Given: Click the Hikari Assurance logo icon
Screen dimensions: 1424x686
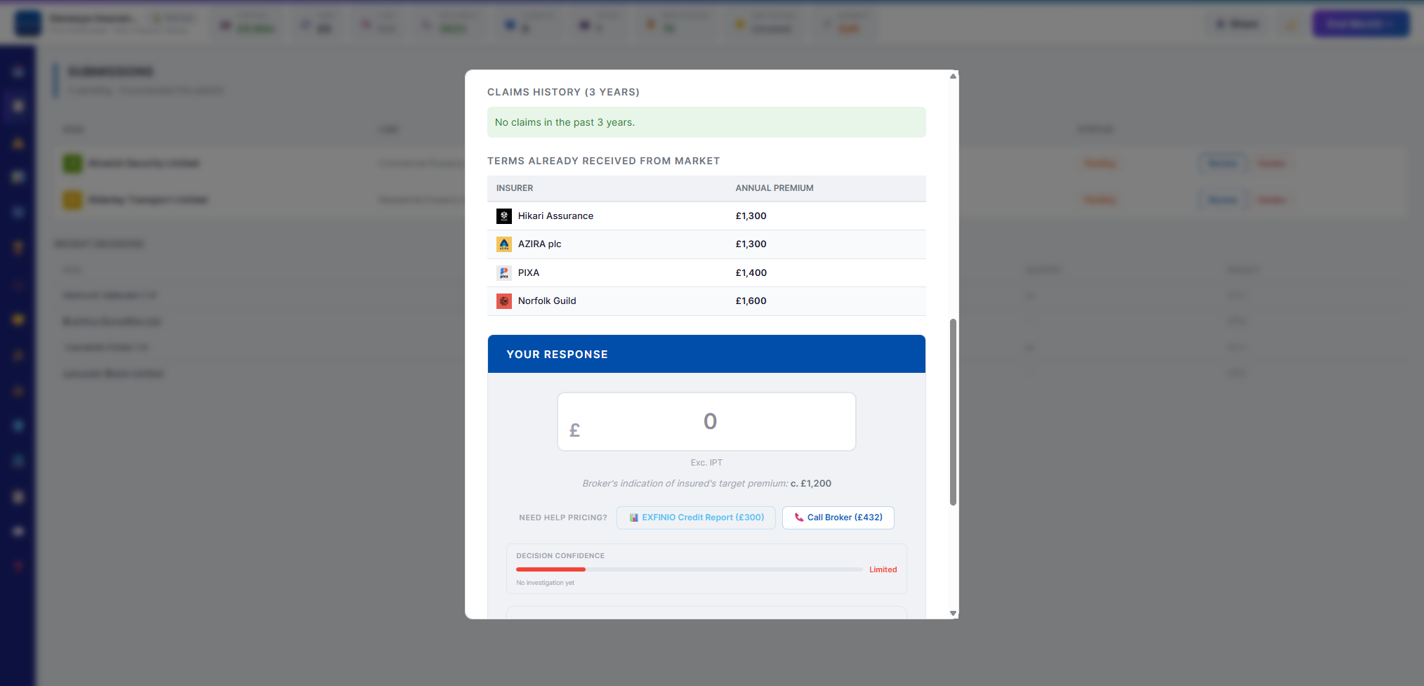Looking at the screenshot, I should pos(504,216).
